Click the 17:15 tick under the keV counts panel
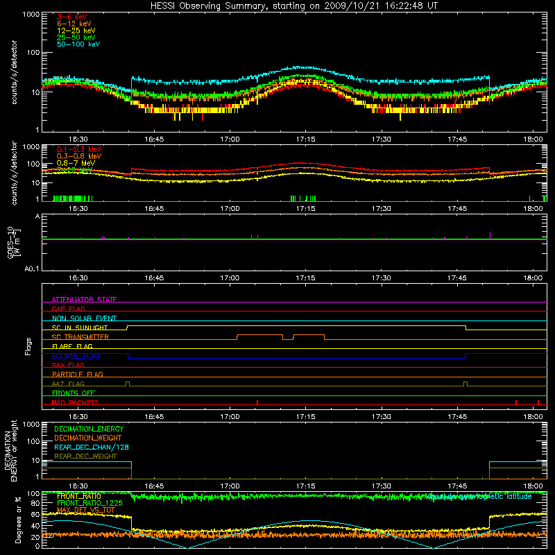The height and width of the screenshot is (555, 555). click(x=305, y=139)
